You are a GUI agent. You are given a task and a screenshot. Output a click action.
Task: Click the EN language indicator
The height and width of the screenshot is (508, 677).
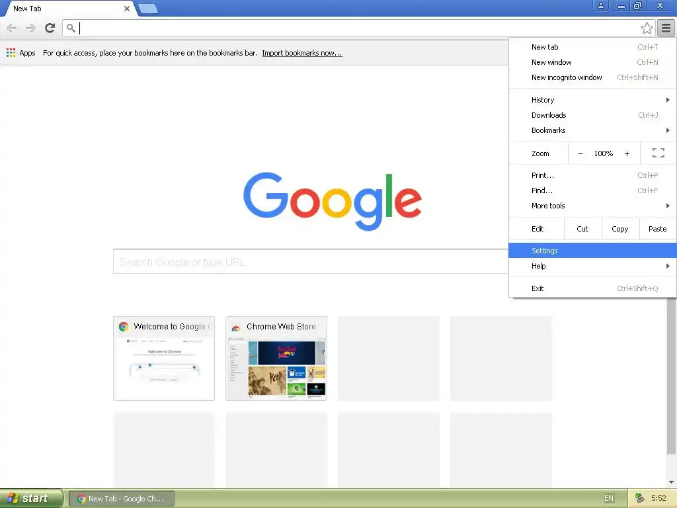tap(608, 498)
